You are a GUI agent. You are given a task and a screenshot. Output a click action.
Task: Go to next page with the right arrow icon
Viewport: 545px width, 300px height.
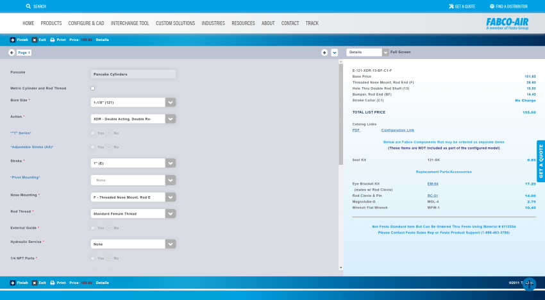point(324,53)
